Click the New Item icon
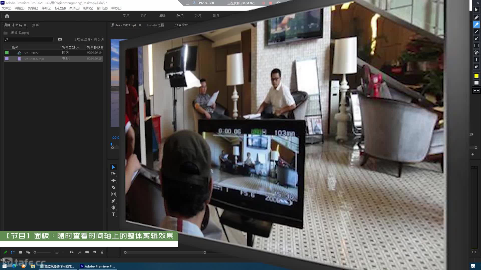481x270 pixels. coord(95,252)
